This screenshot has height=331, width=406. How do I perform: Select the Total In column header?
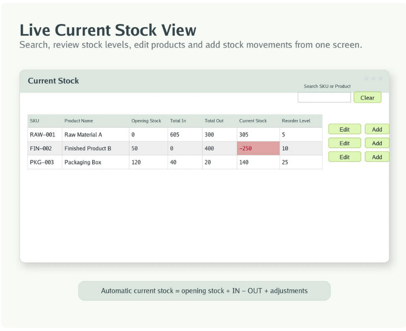[185, 121]
